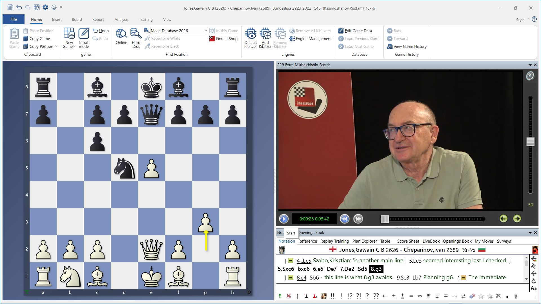Click the Copy Game button
This screenshot has height=304, width=541.
click(x=39, y=39)
